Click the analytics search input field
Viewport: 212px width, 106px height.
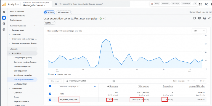tap(91, 4)
